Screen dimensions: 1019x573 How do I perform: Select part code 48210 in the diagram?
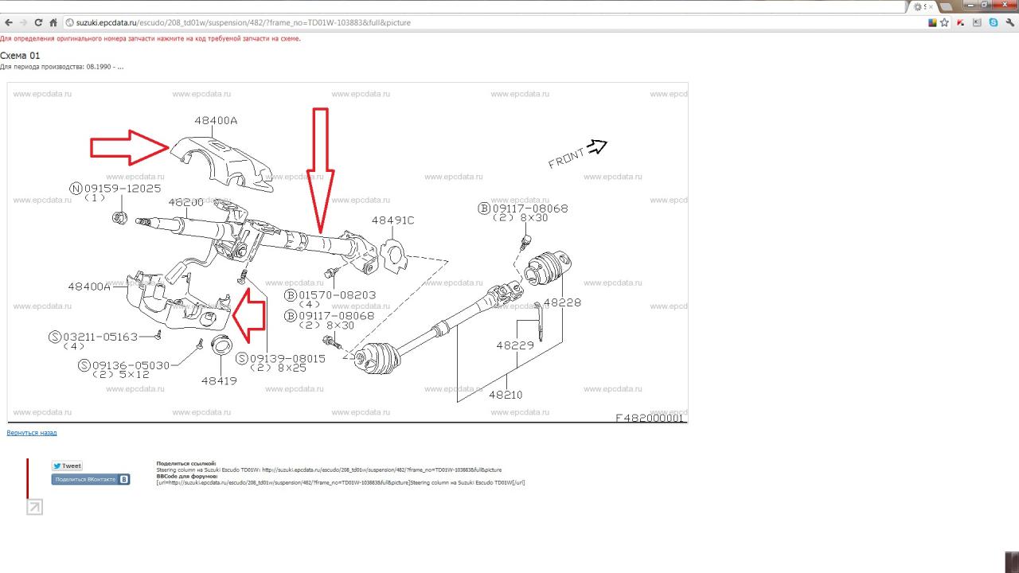[506, 395]
